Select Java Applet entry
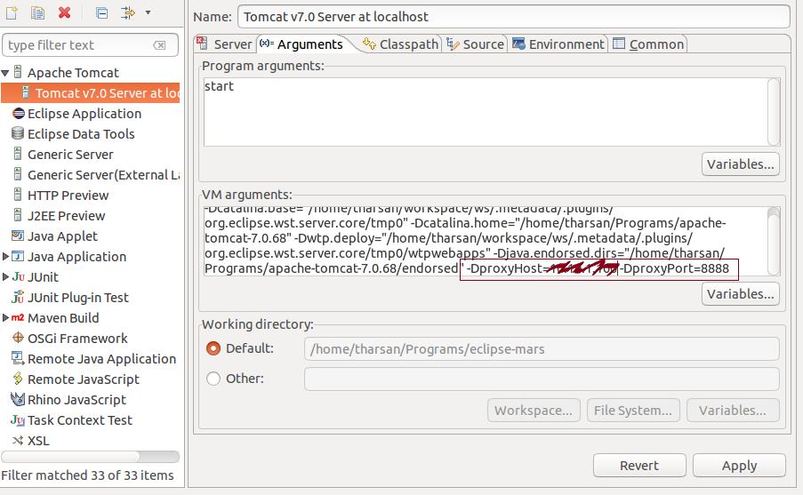This screenshot has width=803, height=495. (x=62, y=236)
